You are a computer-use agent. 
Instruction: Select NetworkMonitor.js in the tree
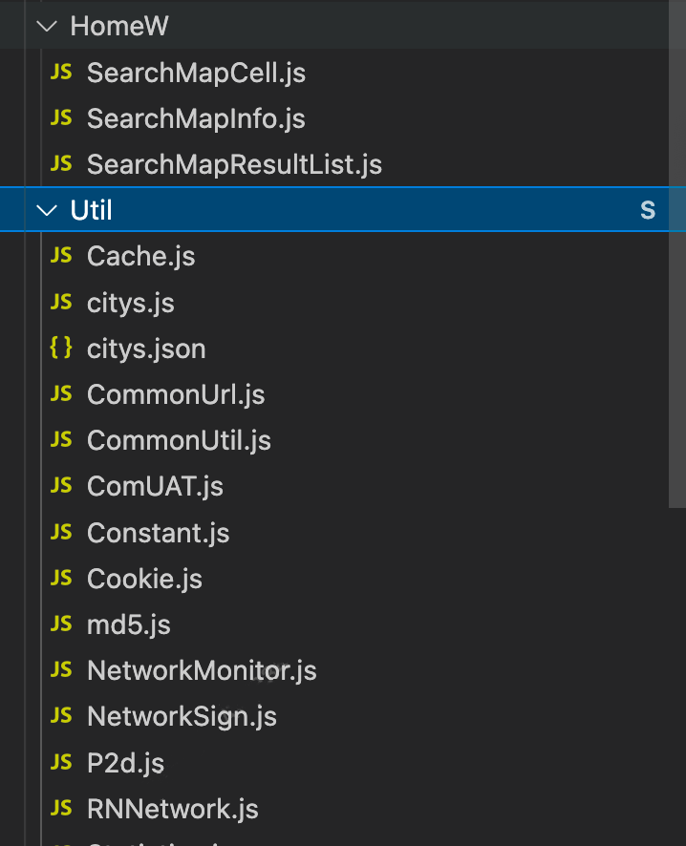click(202, 670)
